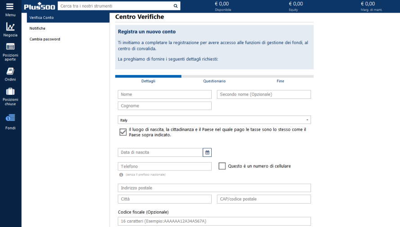400x227 pixels.
Task: Open Posizioni aperte sidebar icon
Action: tap(10, 47)
